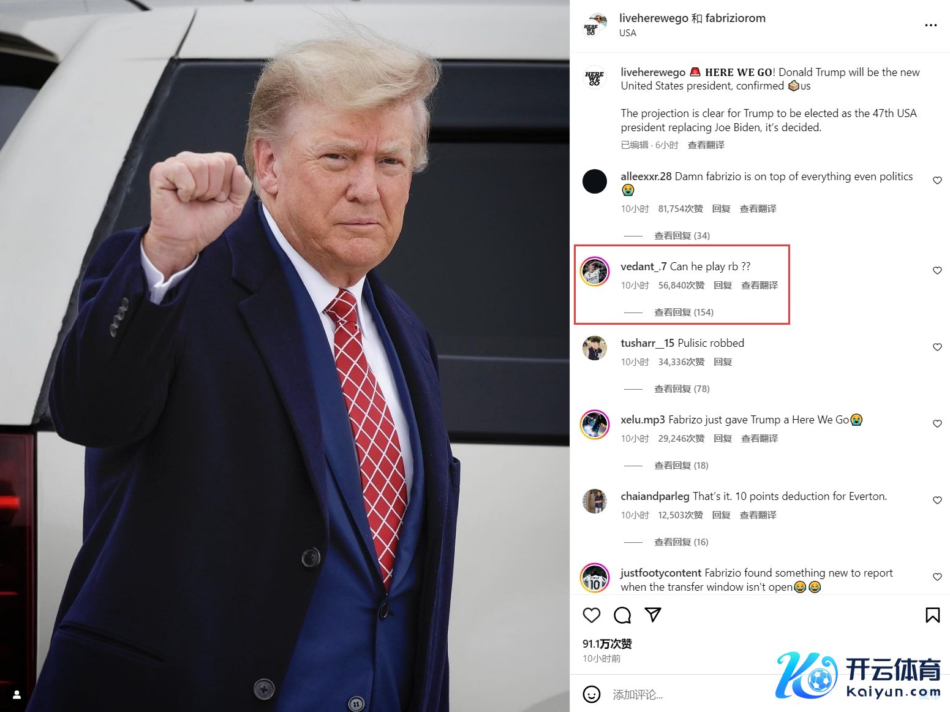Reply to xelu.mp3's comment via 回复
Viewport: 950px width, 712px height.
tap(723, 438)
